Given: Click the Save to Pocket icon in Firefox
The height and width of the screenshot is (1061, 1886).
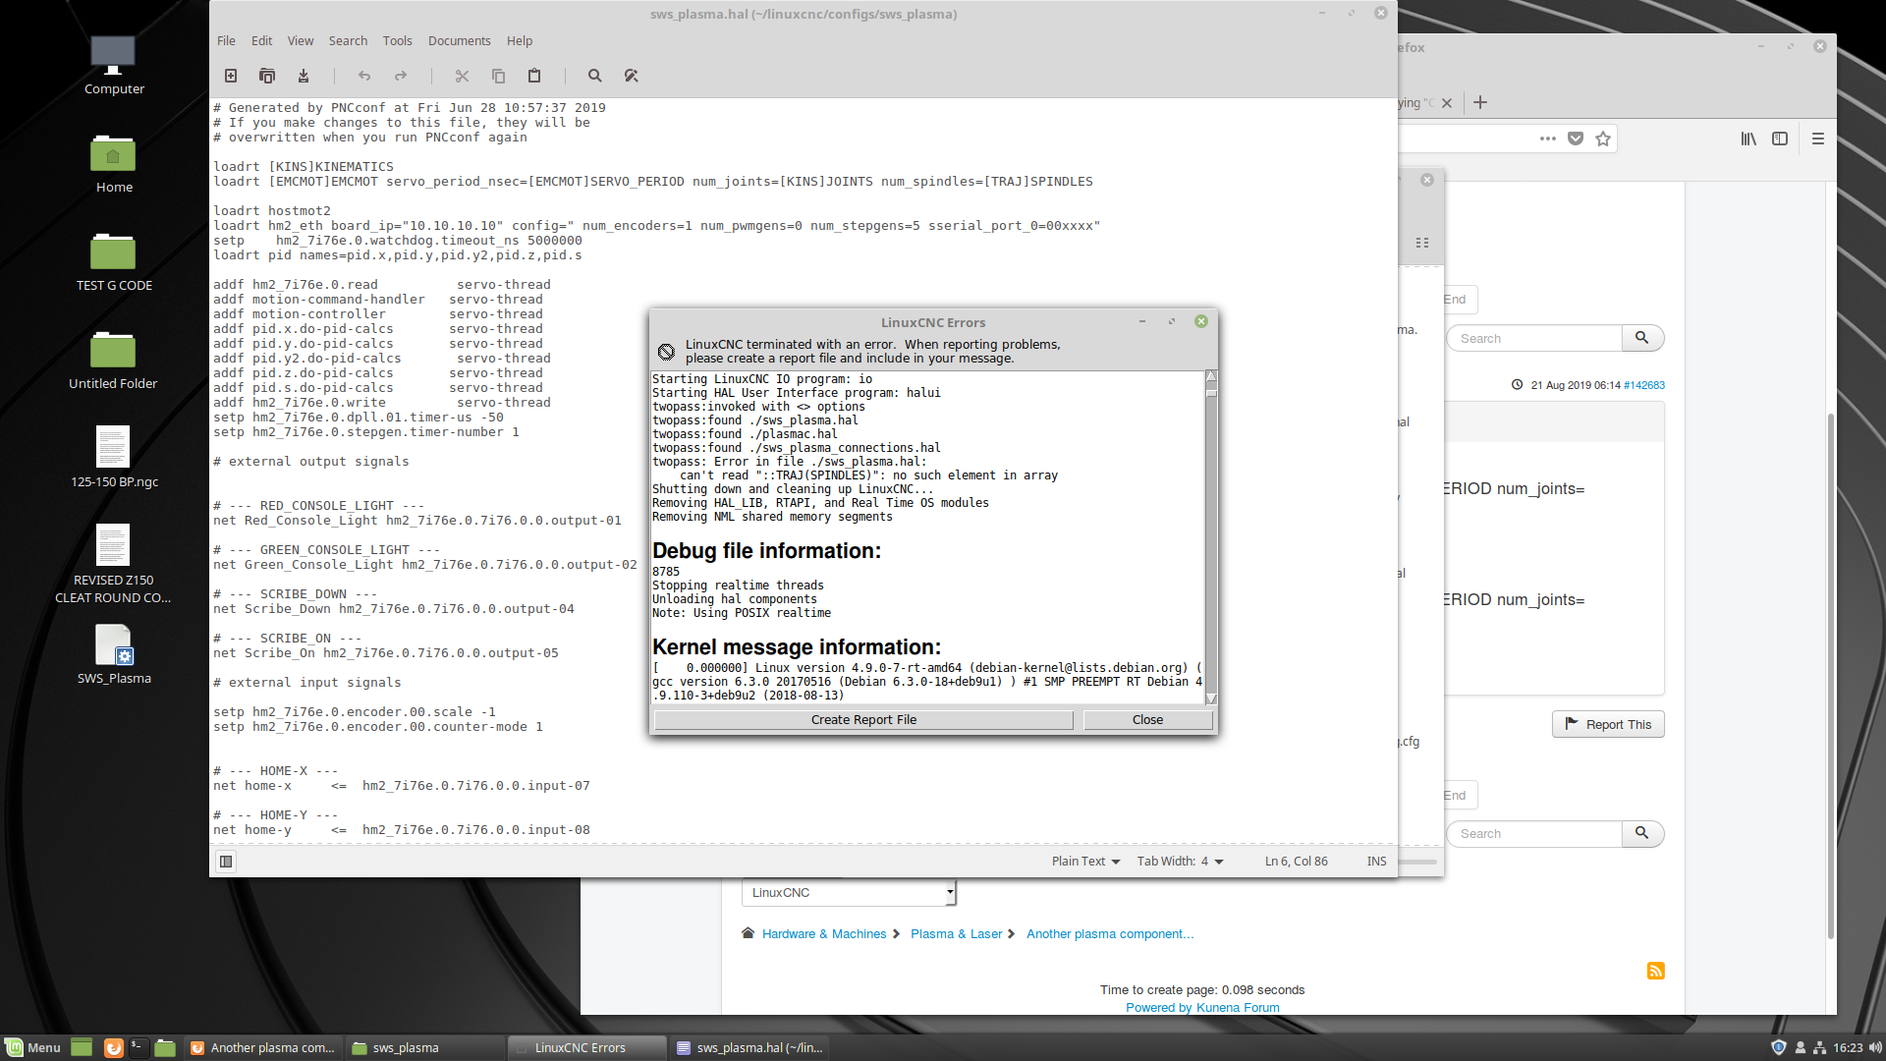Looking at the screenshot, I should pyautogui.click(x=1576, y=139).
